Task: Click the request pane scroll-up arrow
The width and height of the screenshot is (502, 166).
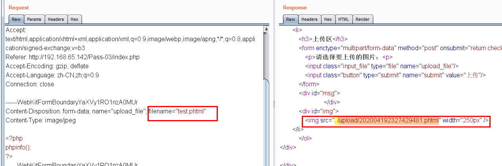Action: click(267, 29)
